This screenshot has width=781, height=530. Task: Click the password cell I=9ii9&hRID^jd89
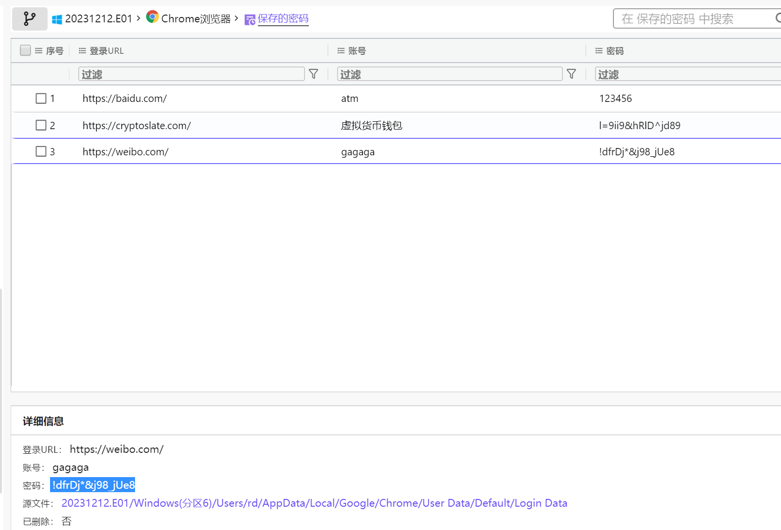tap(640, 125)
